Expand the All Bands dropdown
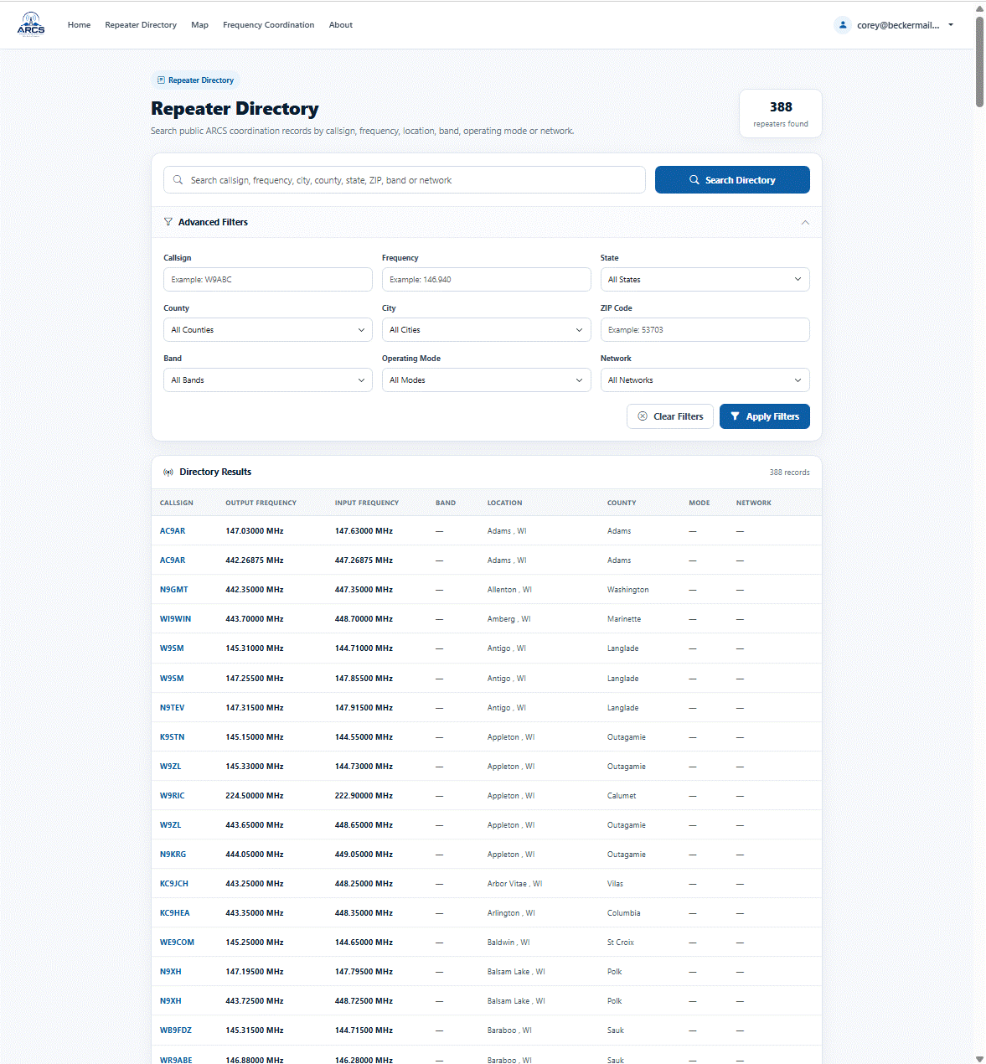The height and width of the screenshot is (1064, 986). tap(268, 380)
